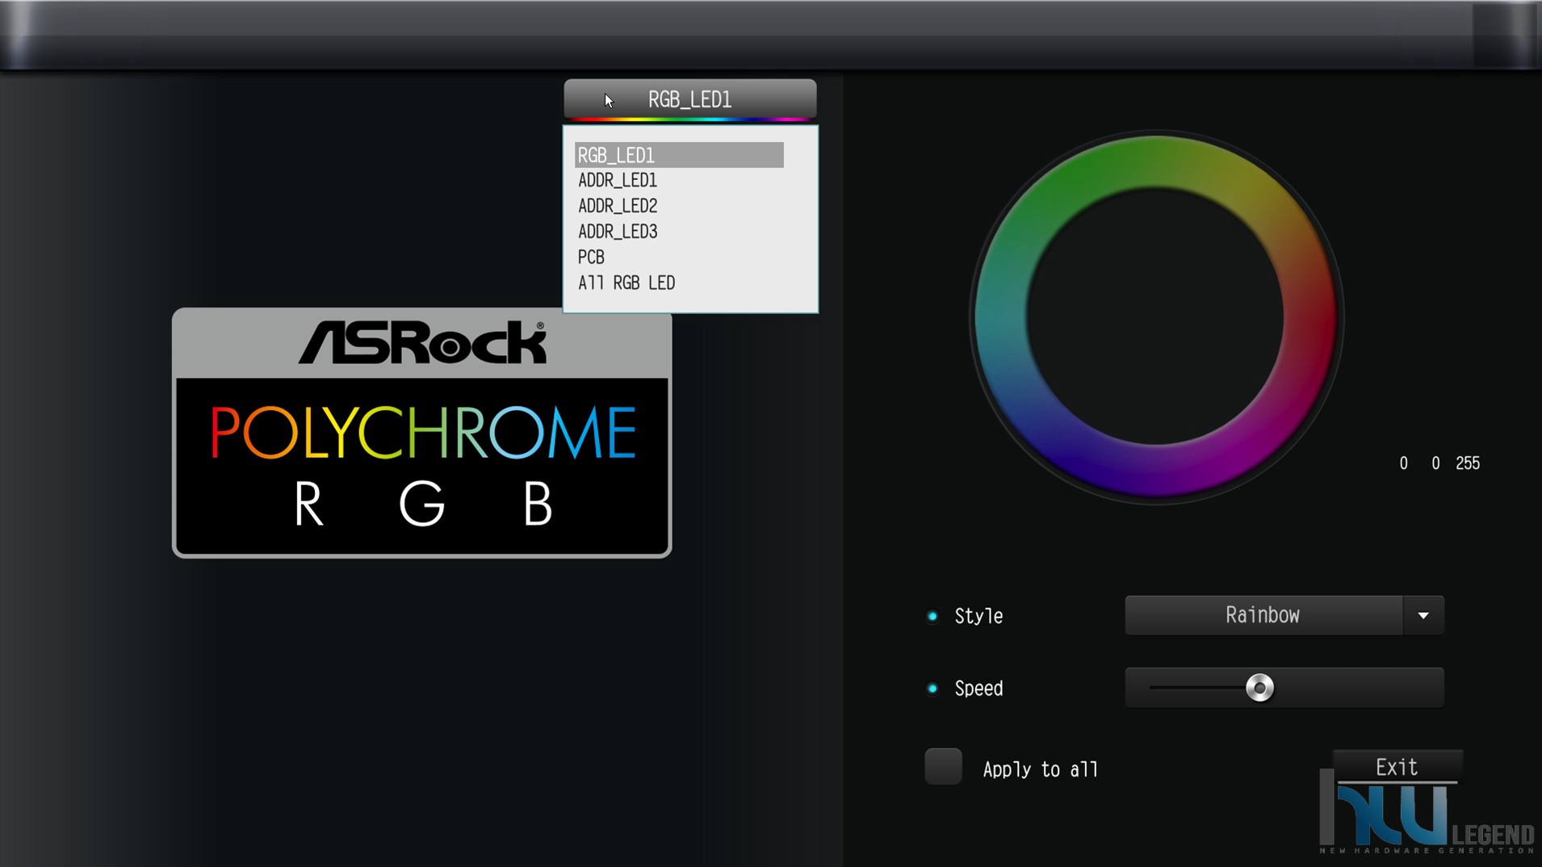1542x867 pixels.
Task: Open the RGB_LED1 header selector at top
Action: click(690, 99)
